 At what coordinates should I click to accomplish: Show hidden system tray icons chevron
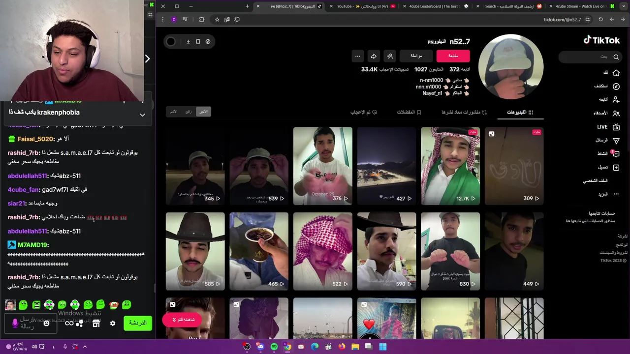(85, 347)
